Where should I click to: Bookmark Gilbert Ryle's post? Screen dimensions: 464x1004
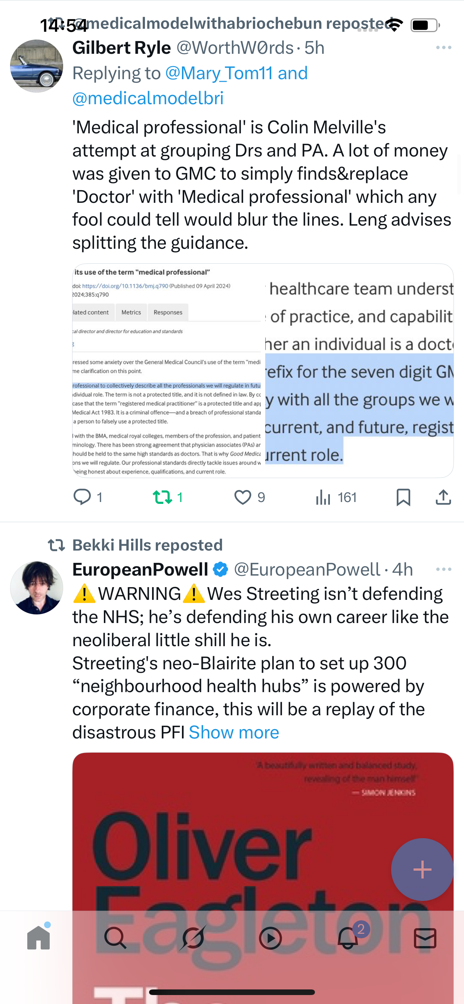click(403, 497)
